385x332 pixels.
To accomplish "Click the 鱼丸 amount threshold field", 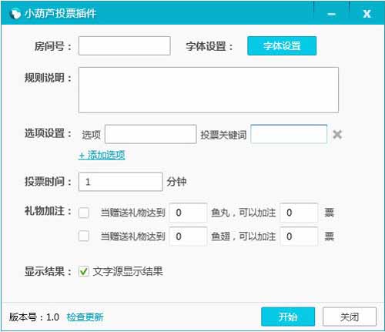I will point(188,213).
